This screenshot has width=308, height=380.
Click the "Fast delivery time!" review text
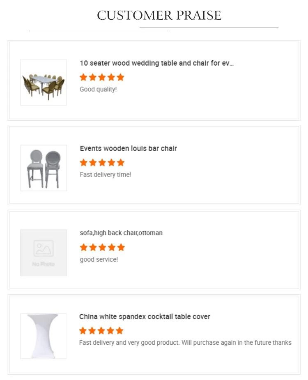(x=106, y=174)
